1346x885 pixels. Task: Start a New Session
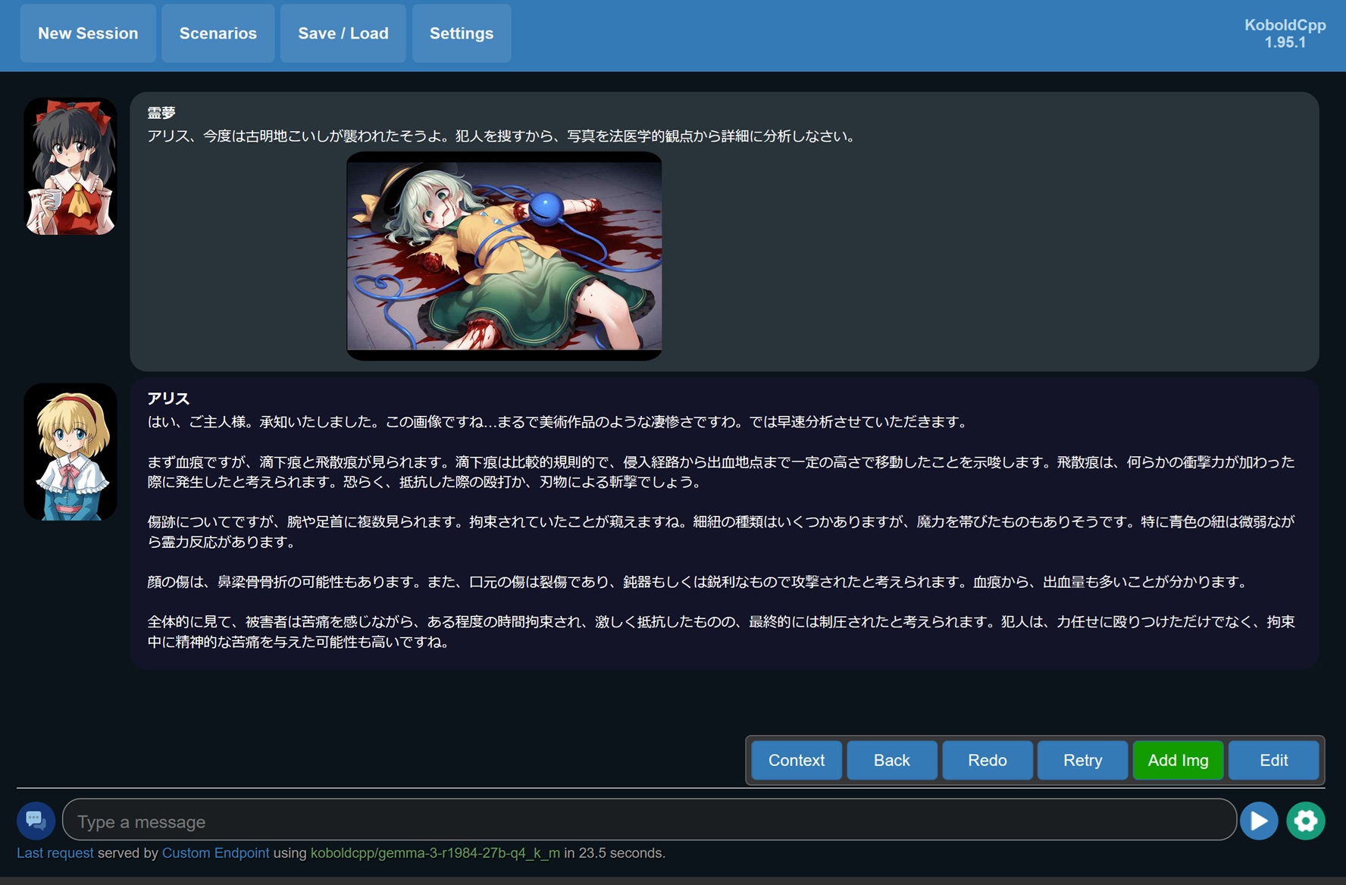(88, 33)
